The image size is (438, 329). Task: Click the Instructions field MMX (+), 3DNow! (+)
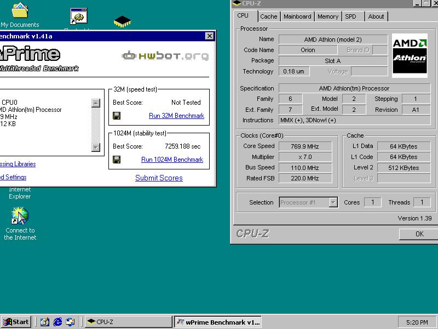(354, 120)
